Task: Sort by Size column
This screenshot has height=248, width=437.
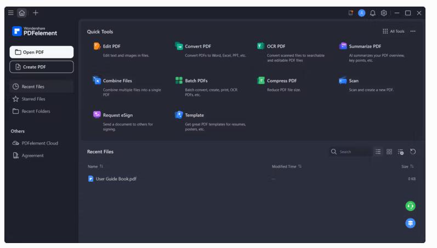Action: click(x=407, y=166)
